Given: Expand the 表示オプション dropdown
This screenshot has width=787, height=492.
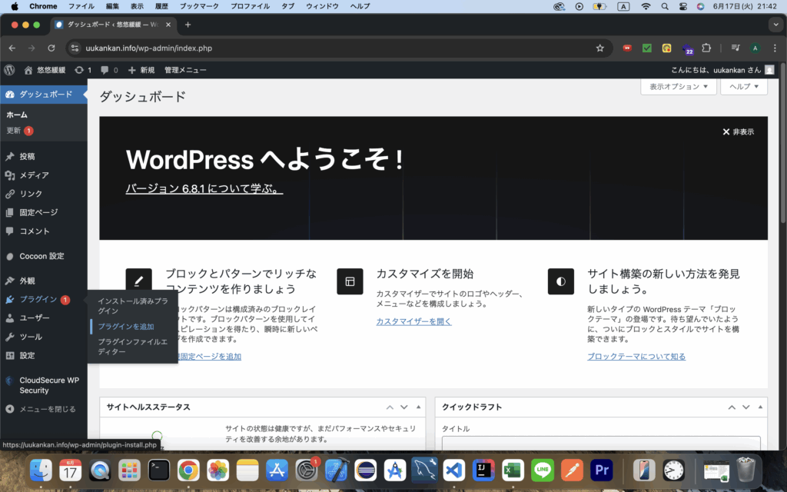Looking at the screenshot, I should [x=678, y=87].
